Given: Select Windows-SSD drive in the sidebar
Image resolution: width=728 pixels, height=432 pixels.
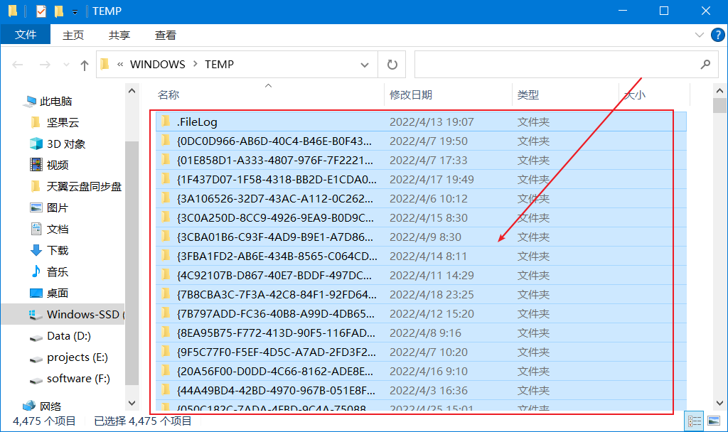Looking at the screenshot, I should 63,314.
